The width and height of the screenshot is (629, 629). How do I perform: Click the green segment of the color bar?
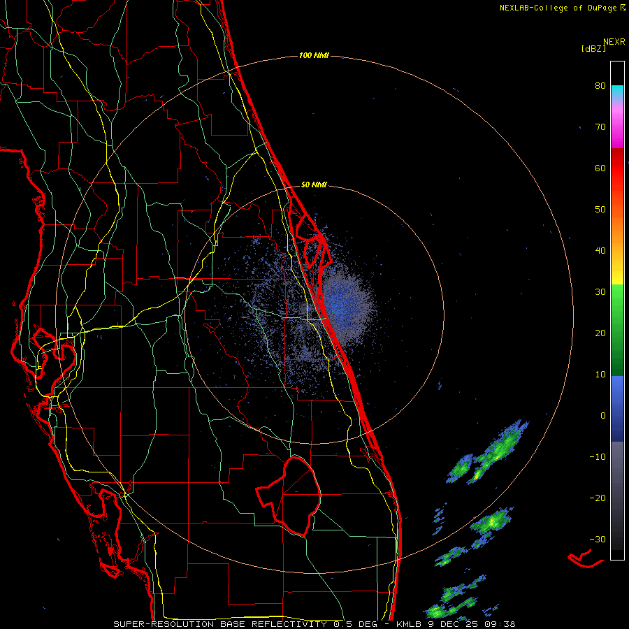coord(617,330)
